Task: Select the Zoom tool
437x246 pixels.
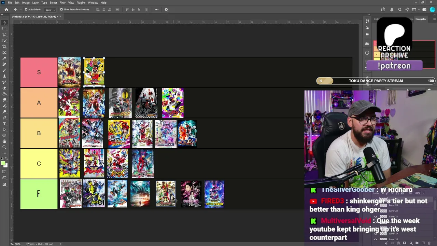Action: 4,147
